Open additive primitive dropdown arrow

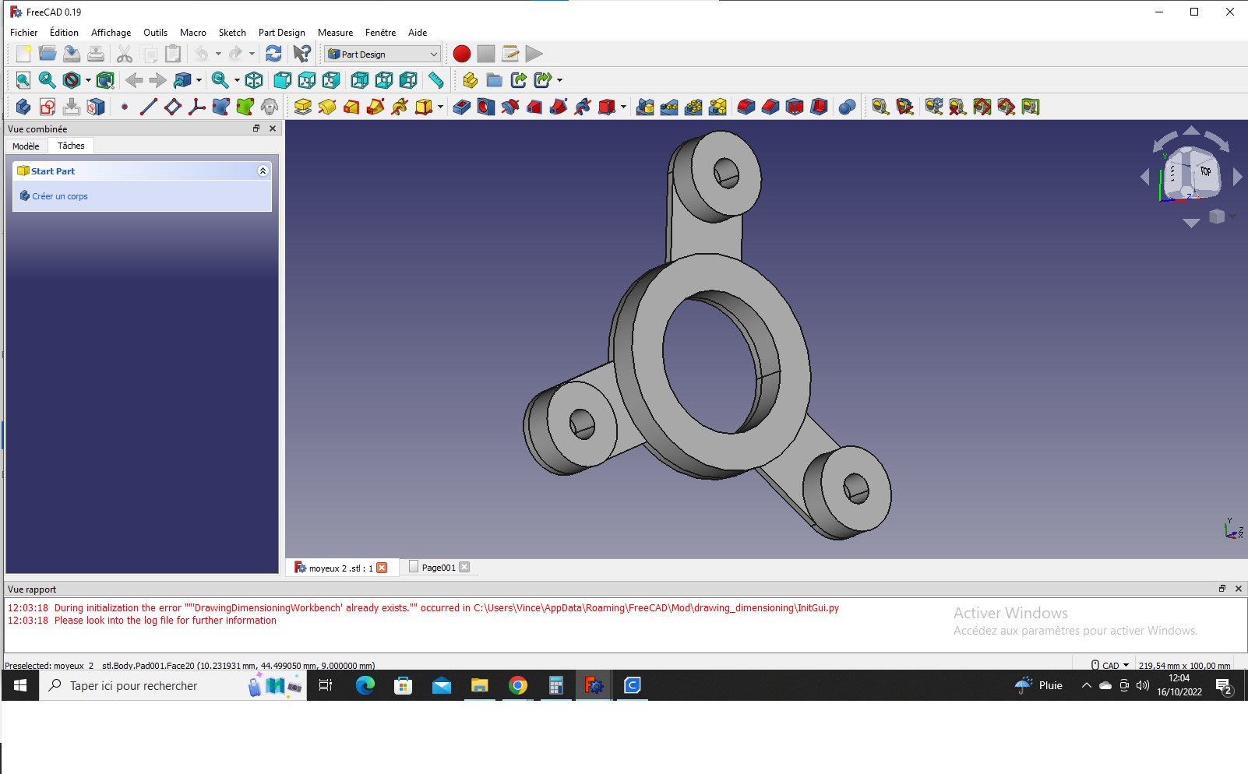click(x=441, y=107)
